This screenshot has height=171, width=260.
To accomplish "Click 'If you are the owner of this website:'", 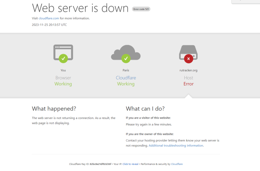I will tap(150, 134).
